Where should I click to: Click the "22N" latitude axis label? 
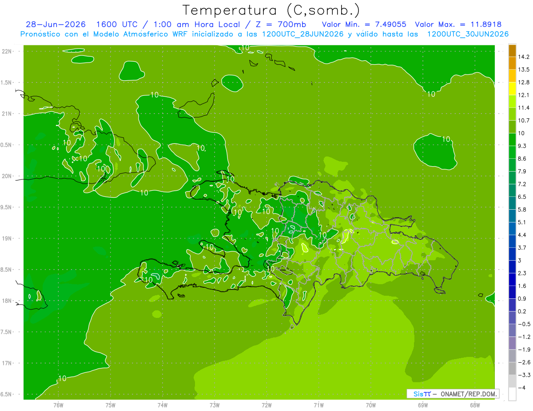tap(6, 51)
